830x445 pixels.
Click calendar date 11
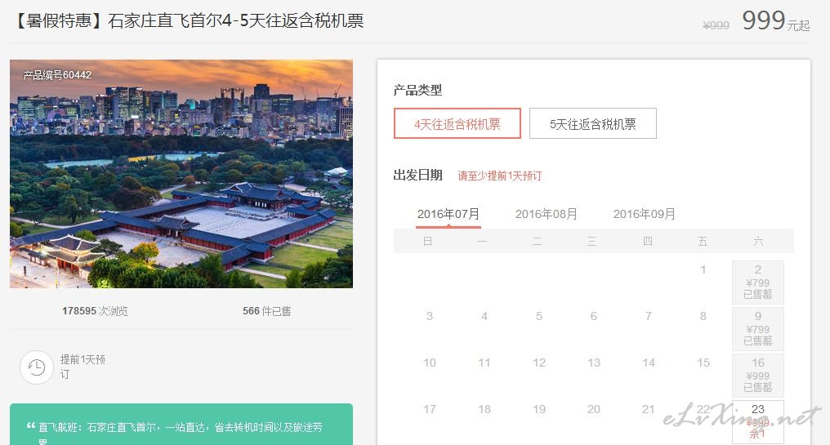[484, 363]
